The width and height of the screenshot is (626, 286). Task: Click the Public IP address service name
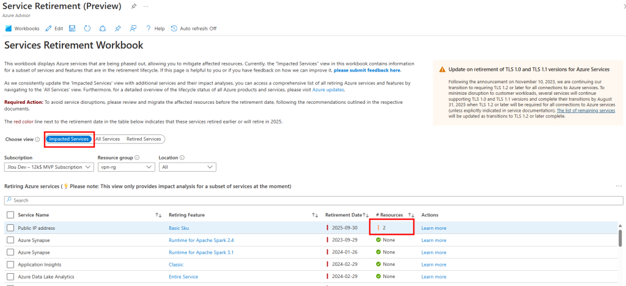tap(36, 228)
